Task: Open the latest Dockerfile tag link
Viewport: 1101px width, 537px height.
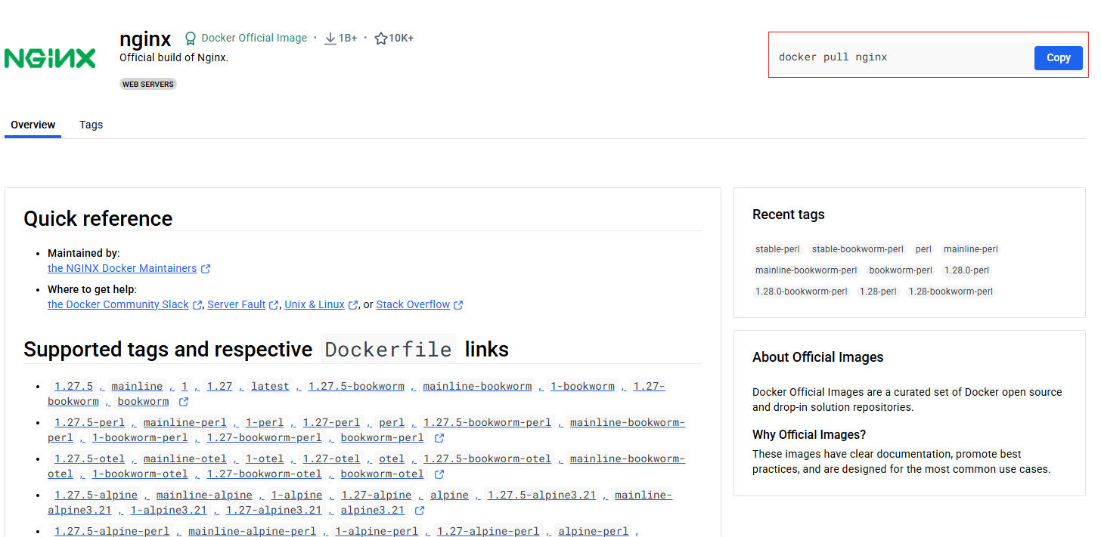Action: coord(270,387)
